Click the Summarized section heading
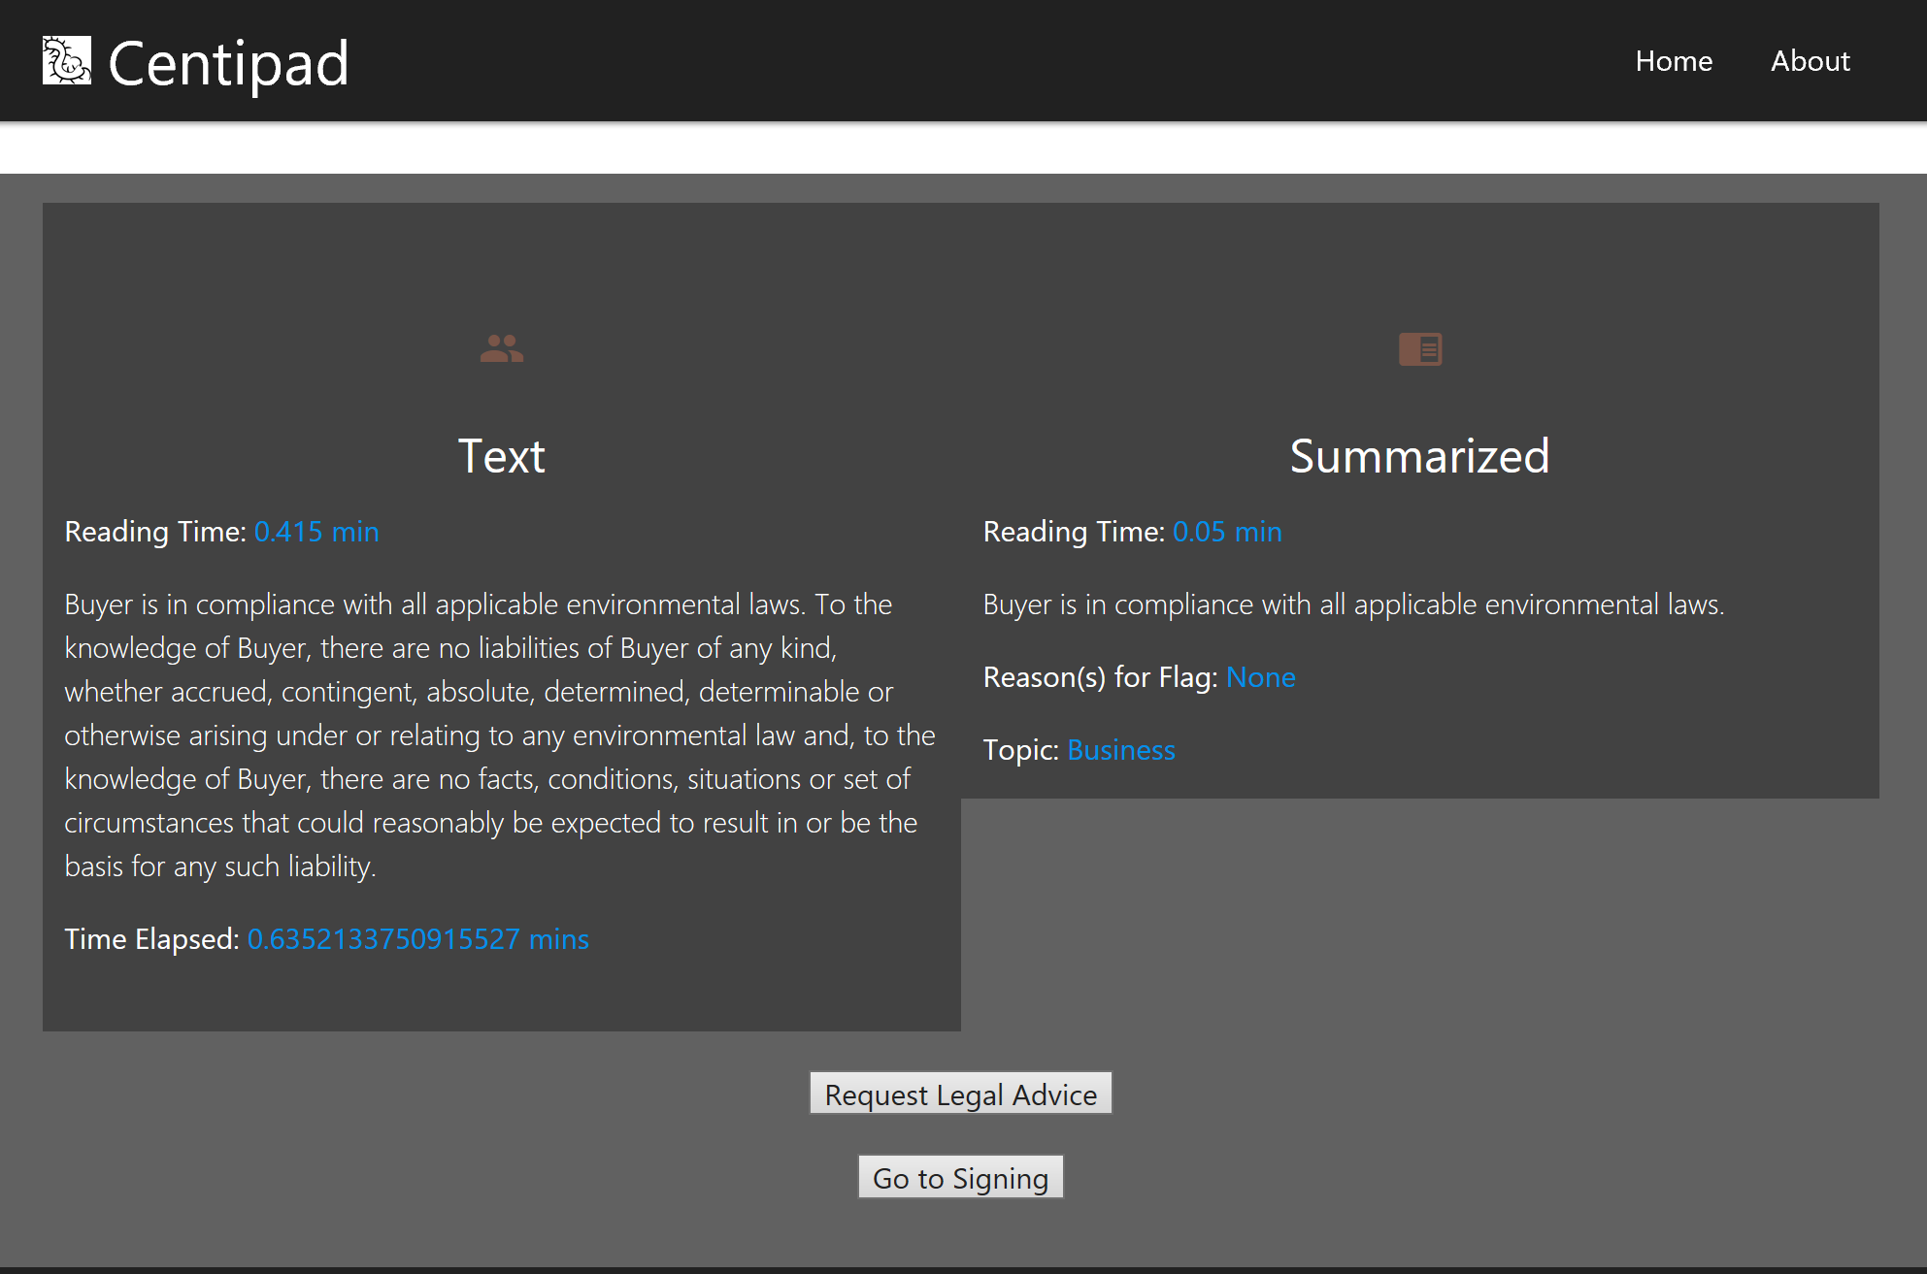Screen dimensions: 1927x1274 click(1418, 456)
